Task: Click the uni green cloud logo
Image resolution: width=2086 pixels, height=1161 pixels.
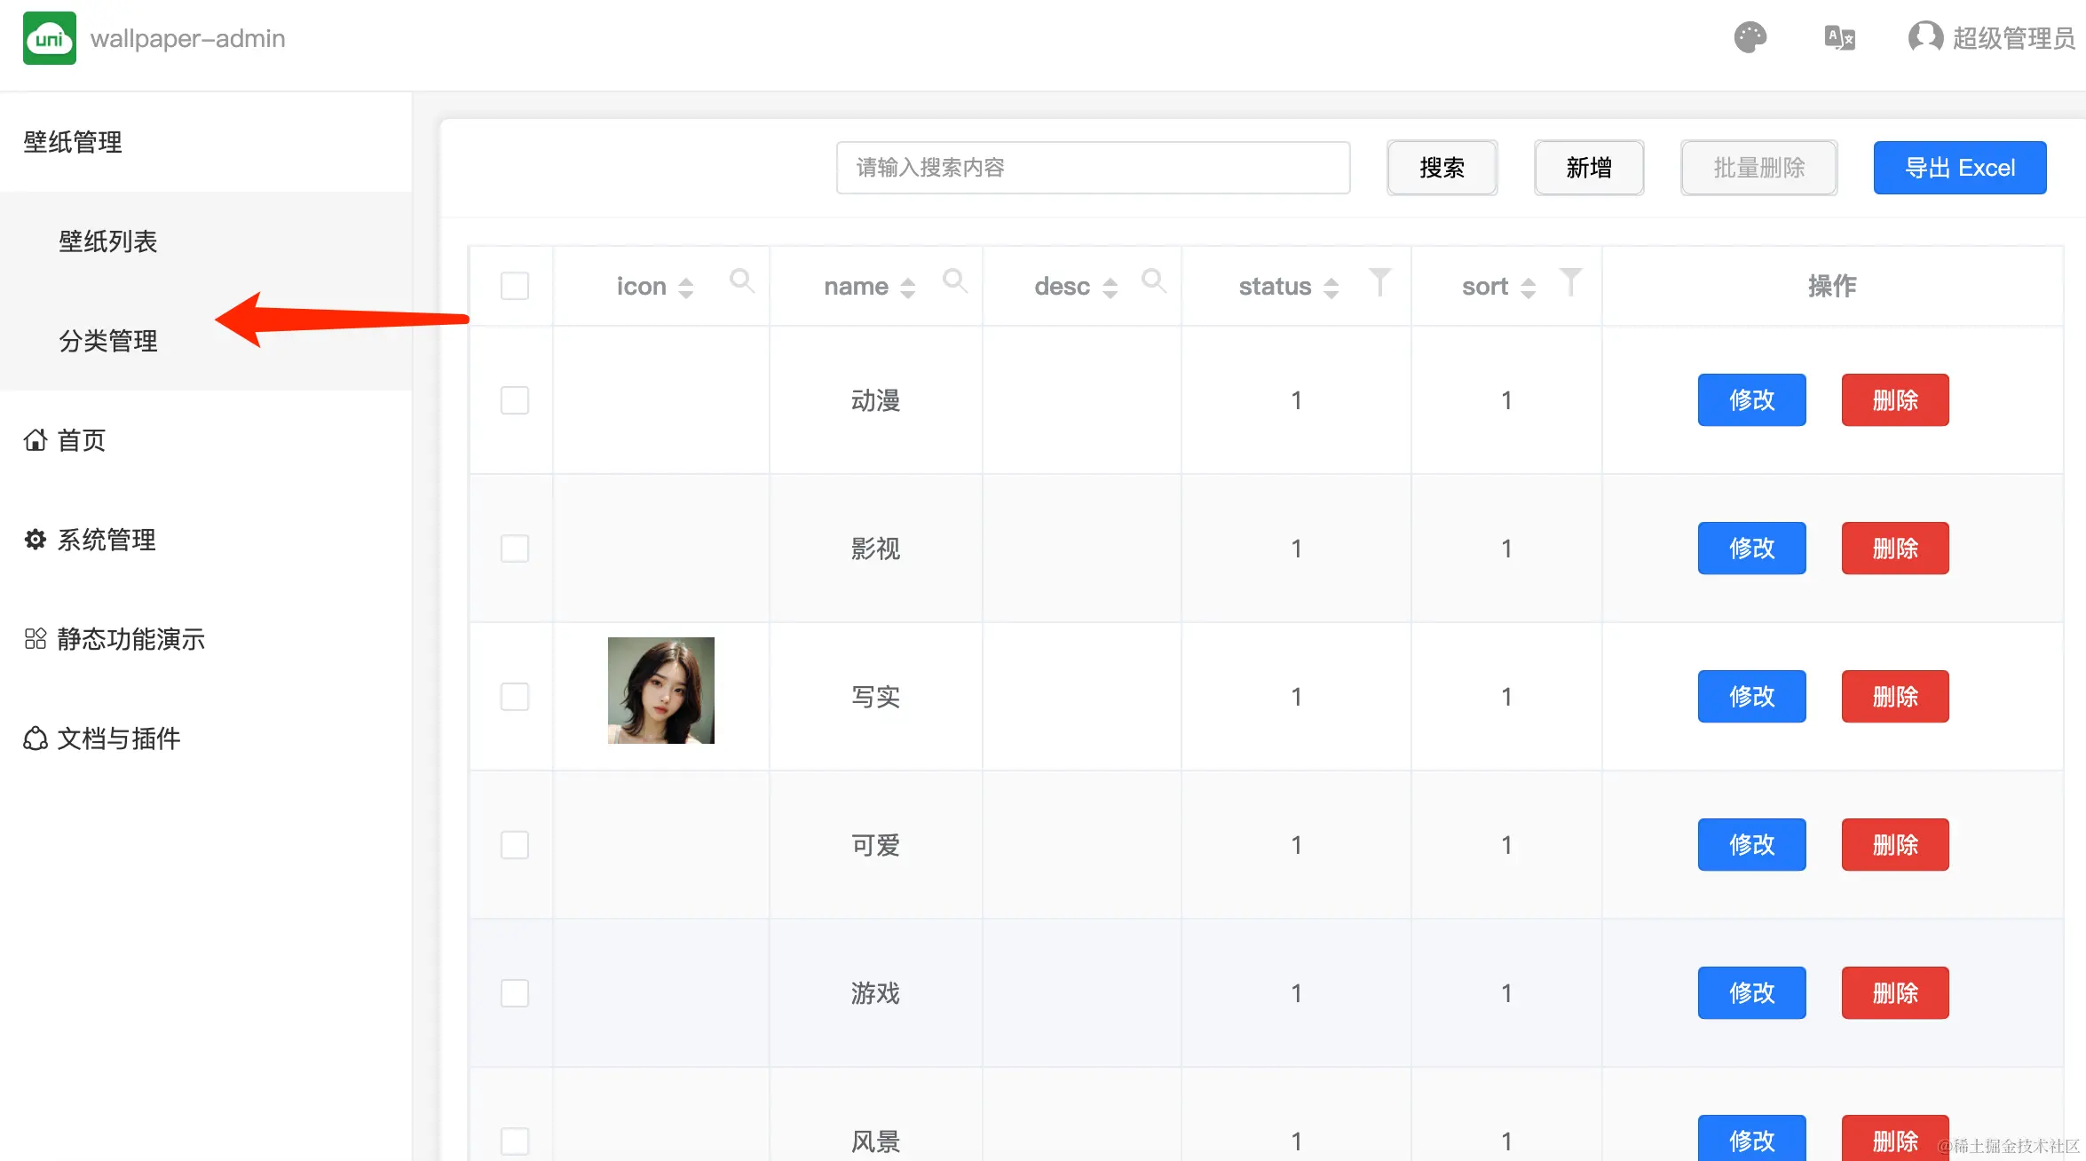Action: pos(50,38)
